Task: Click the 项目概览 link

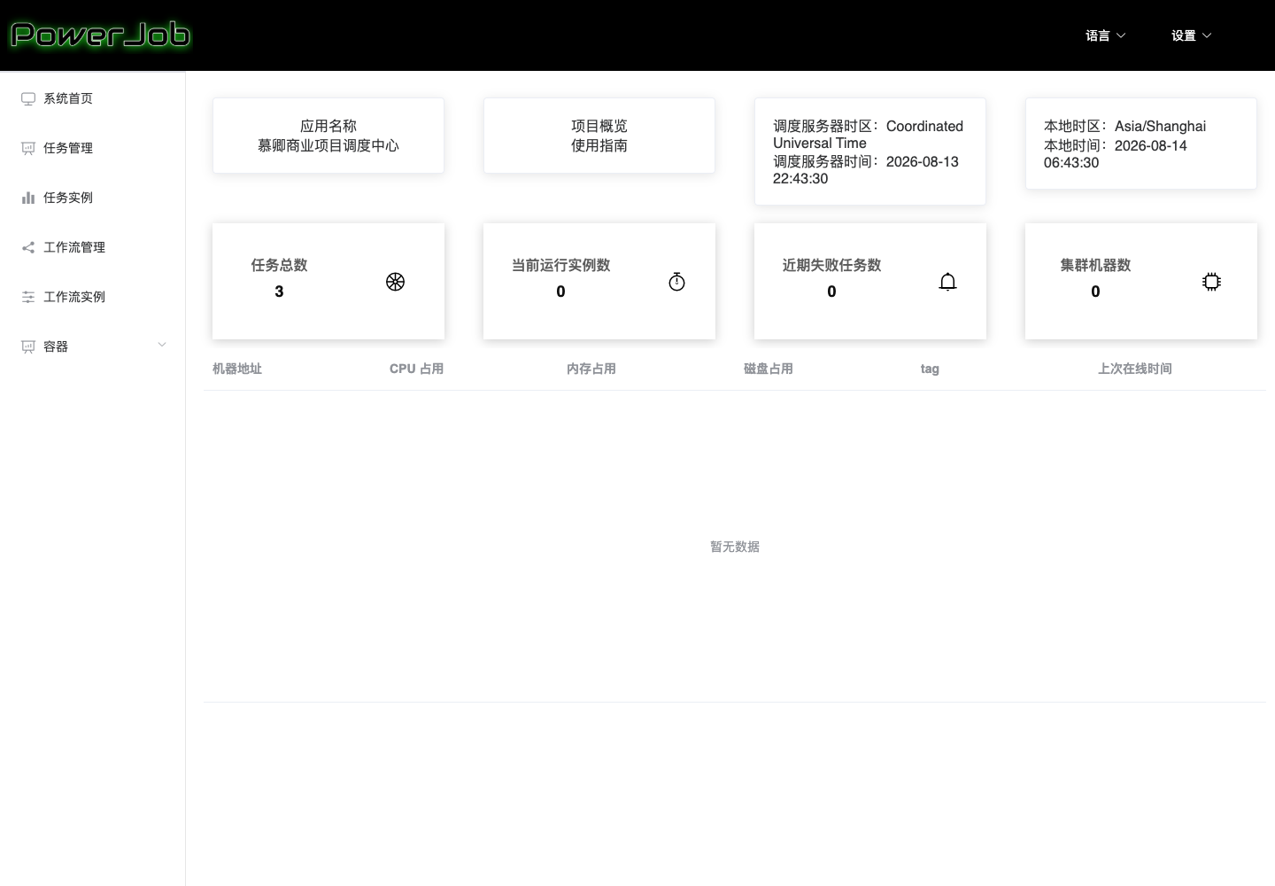Action: point(599,126)
